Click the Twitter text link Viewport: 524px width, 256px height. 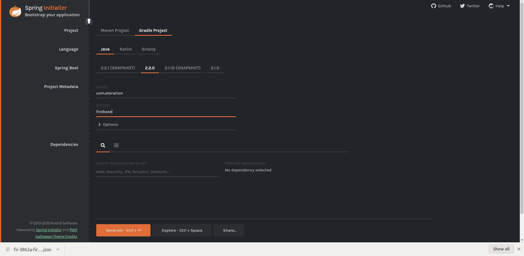pos(473,6)
